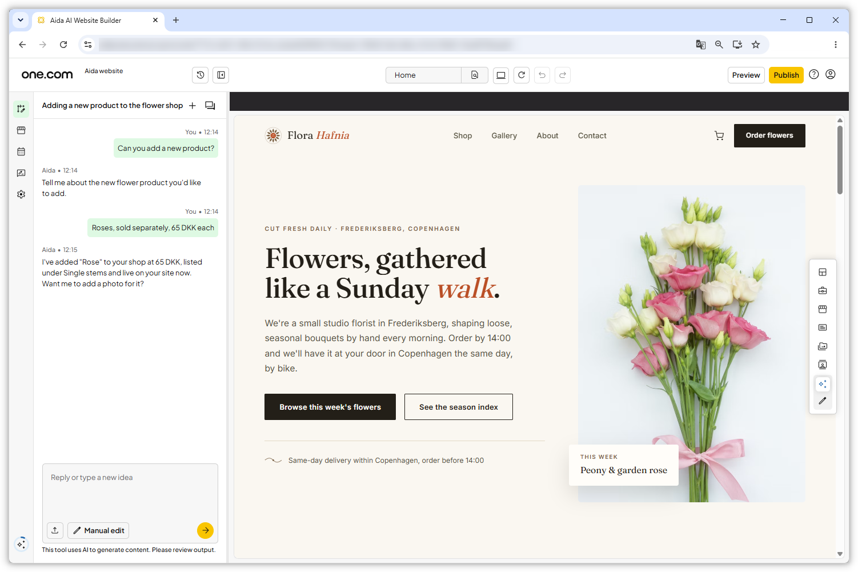
Task: Open the online shop icon in left sidebar
Action: [21, 130]
